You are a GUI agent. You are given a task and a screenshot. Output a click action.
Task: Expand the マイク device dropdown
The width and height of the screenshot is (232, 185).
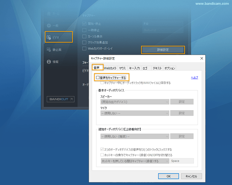coord(135,113)
